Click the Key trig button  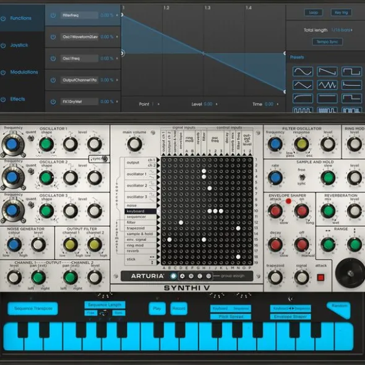click(341, 12)
